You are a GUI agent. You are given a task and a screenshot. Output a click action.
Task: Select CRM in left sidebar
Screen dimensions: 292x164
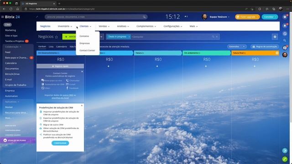click(x=7, y=25)
